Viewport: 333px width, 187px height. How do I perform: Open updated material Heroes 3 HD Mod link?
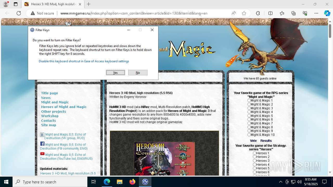pos(68,173)
